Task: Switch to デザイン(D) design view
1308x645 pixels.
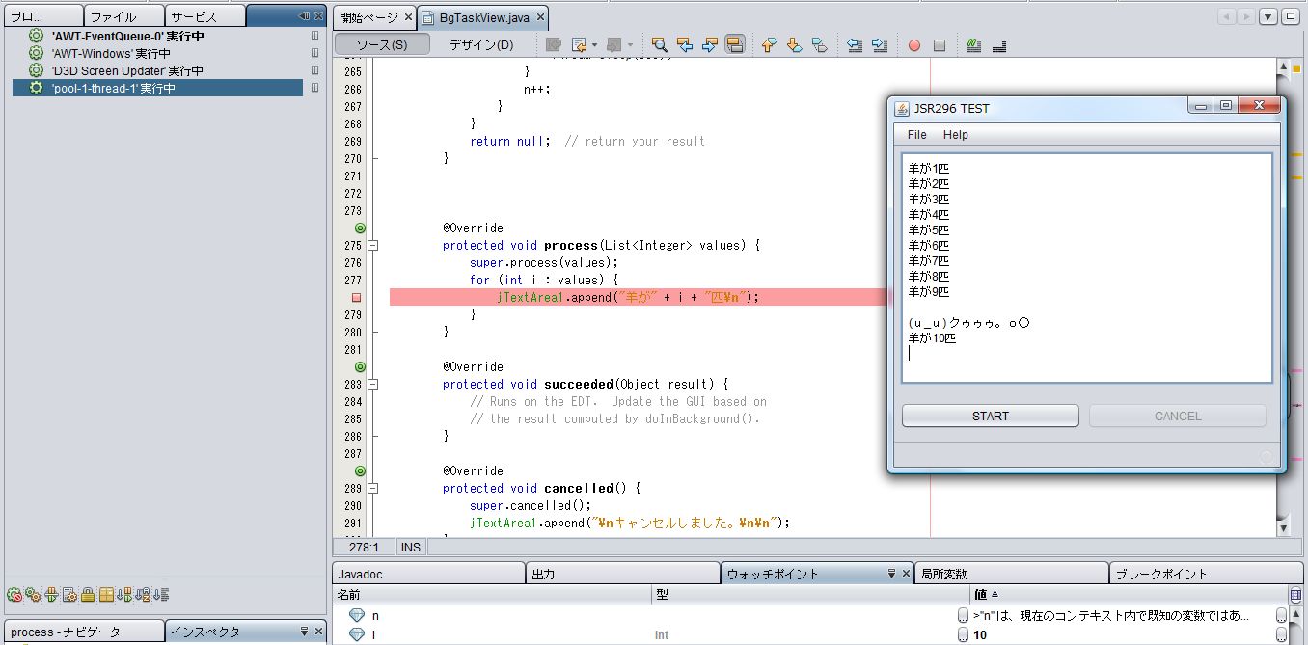Action: pyautogui.click(x=481, y=45)
